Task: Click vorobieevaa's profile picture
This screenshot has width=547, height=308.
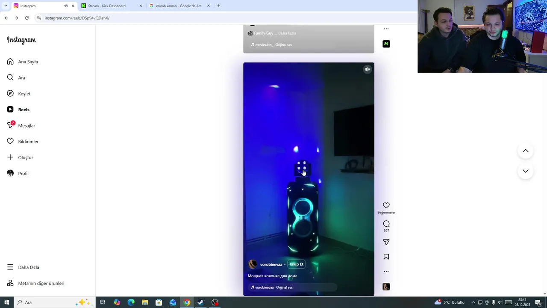Action: pos(253,264)
